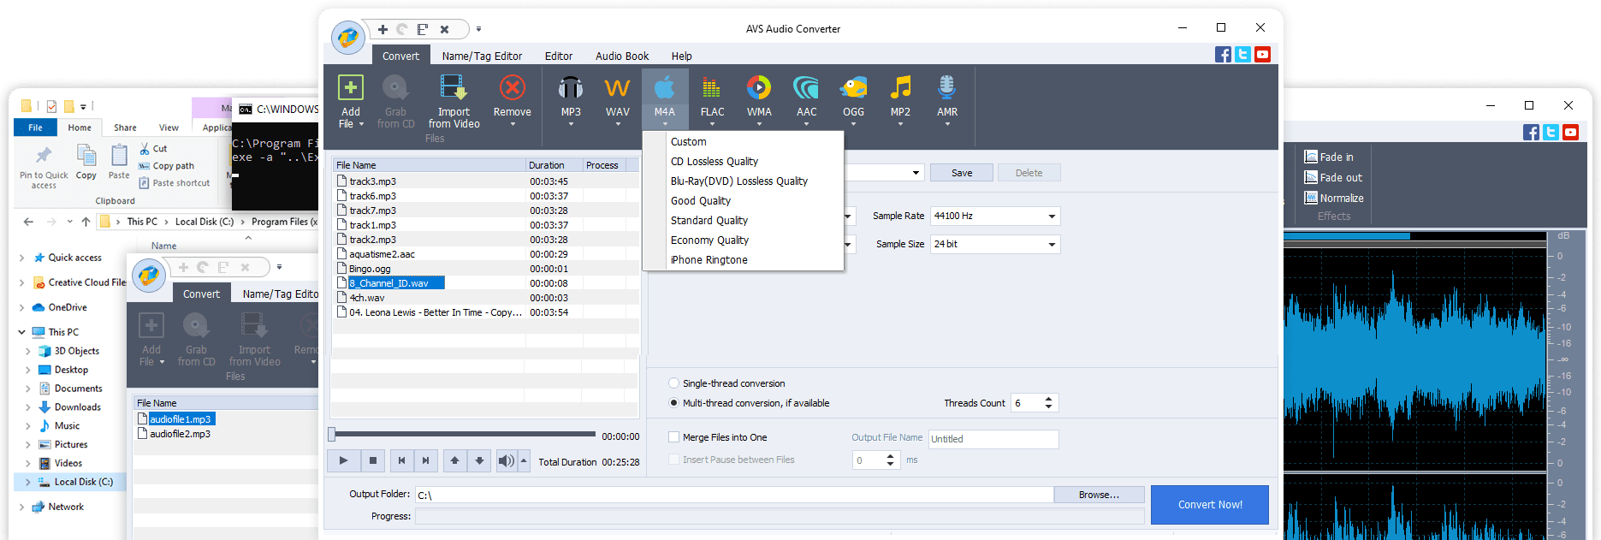
Task: Open the Help tab
Action: (681, 56)
